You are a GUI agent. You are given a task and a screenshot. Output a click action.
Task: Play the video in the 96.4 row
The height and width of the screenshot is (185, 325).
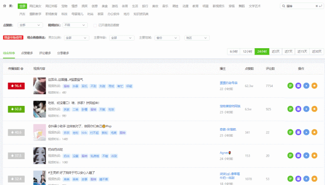pos(306,86)
